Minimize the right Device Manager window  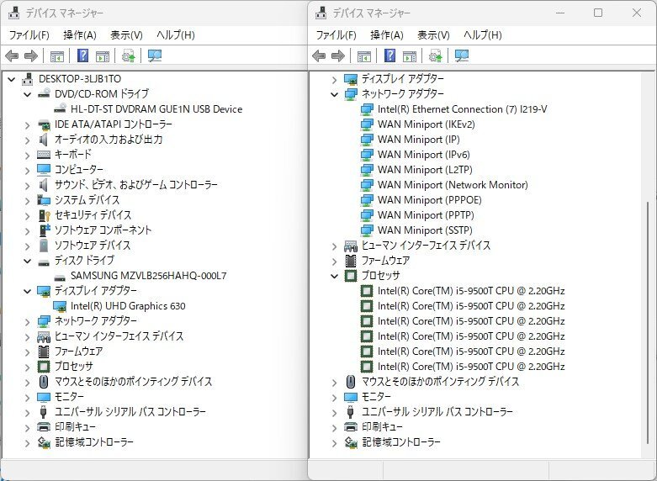(x=560, y=13)
